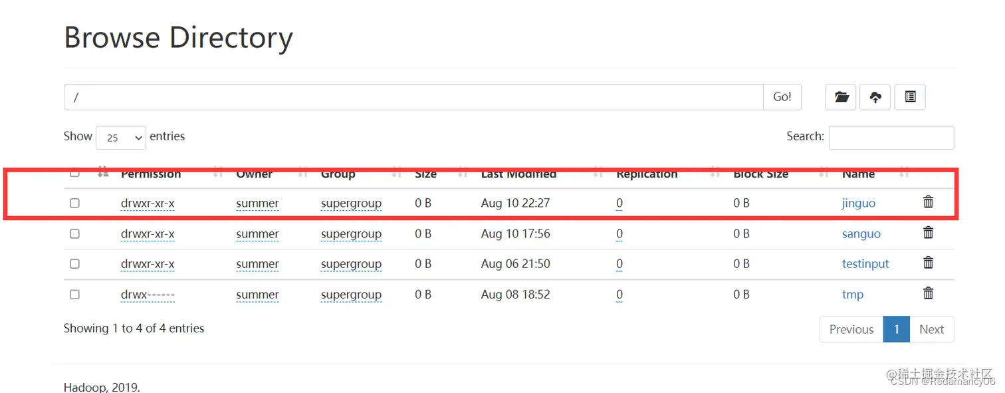
Task: Delete the jinguo directory with its trash icon
Action: pos(929,201)
